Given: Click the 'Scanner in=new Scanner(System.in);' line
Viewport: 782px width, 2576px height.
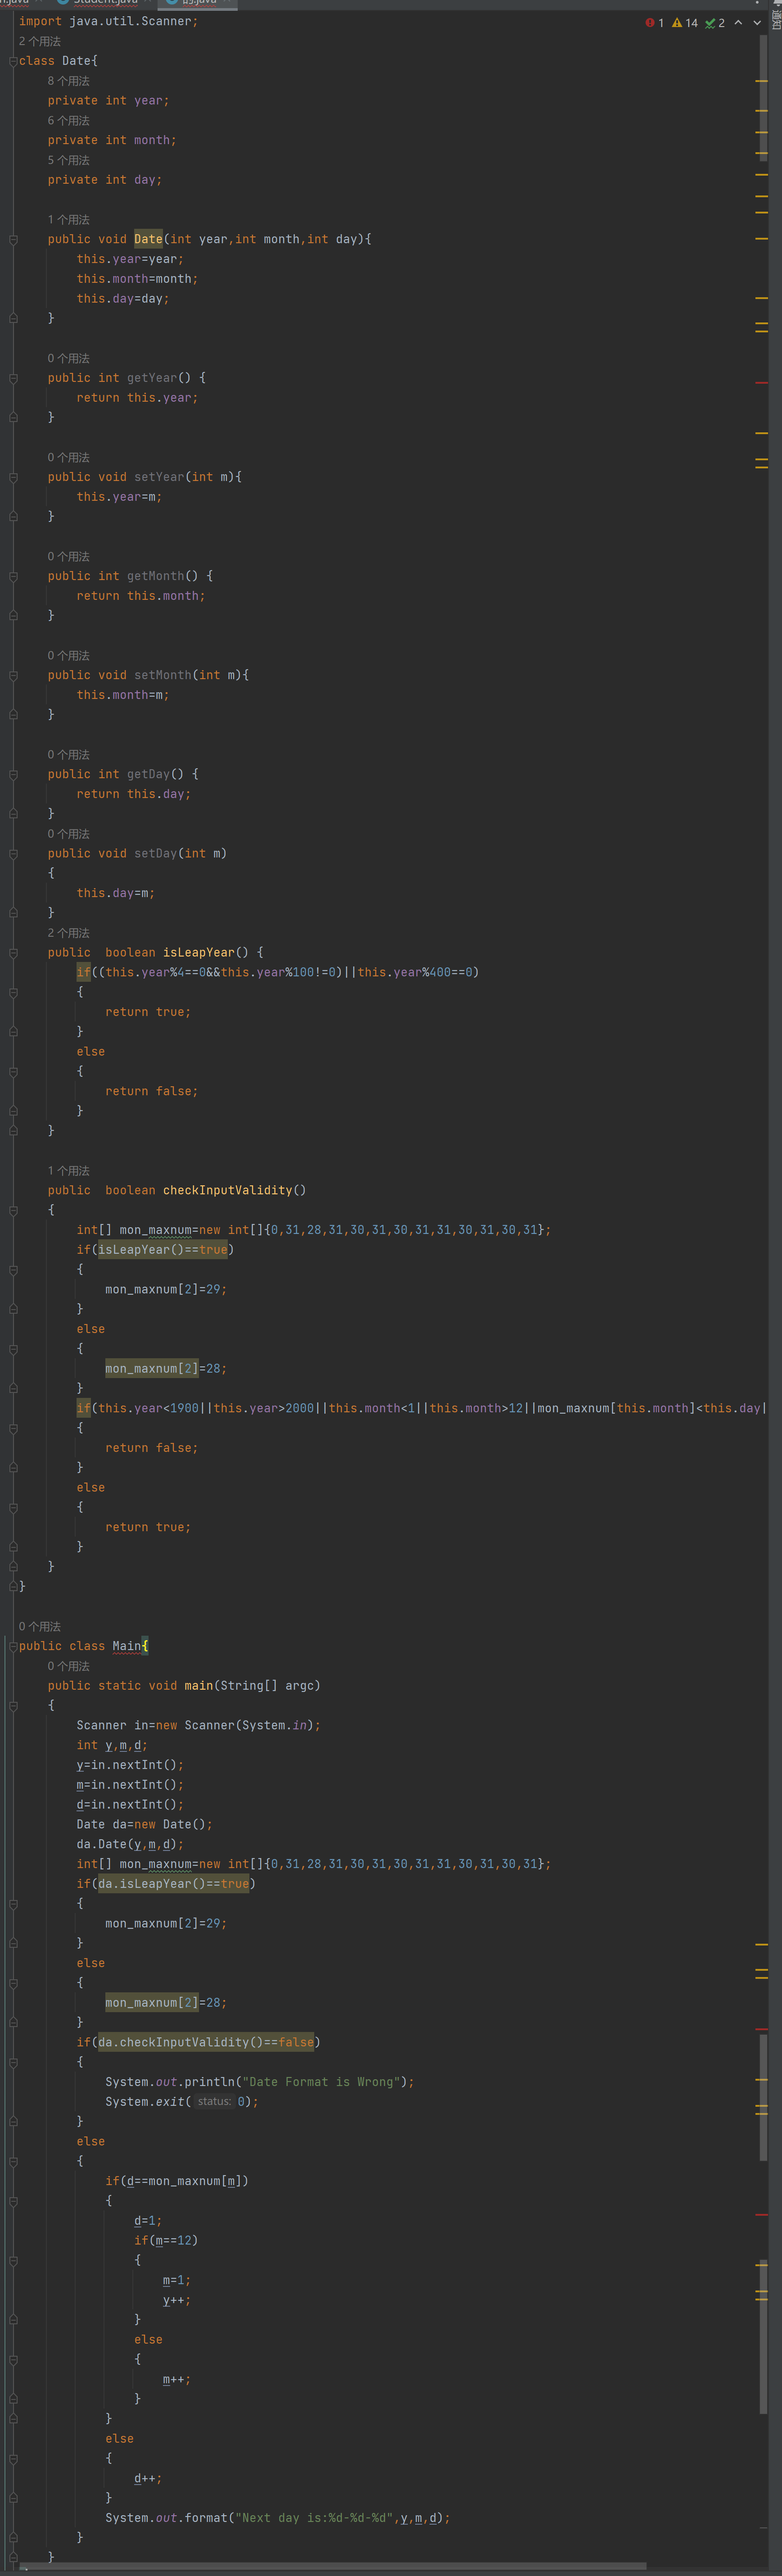Looking at the screenshot, I should click(199, 1725).
